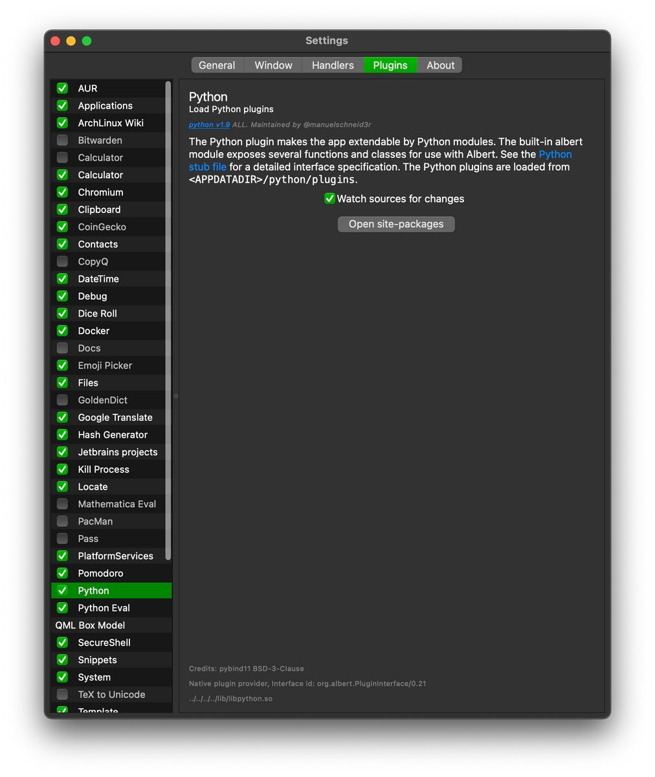Screen dimensions: 655x777
Task: Enable the TeX to Unicode checkbox
Action: click(x=63, y=694)
